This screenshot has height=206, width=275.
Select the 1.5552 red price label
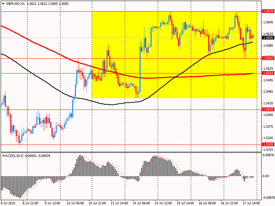(268, 58)
